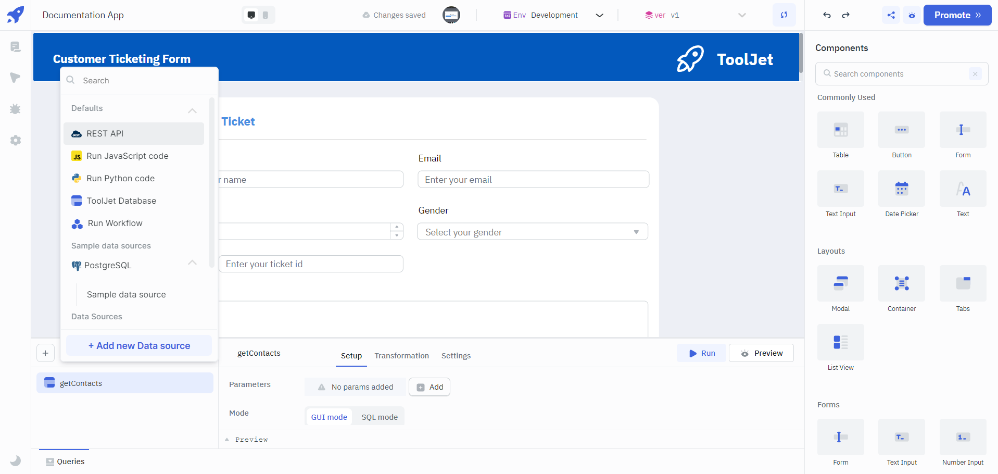Toggle dark mode moon icon

click(15, 460)
